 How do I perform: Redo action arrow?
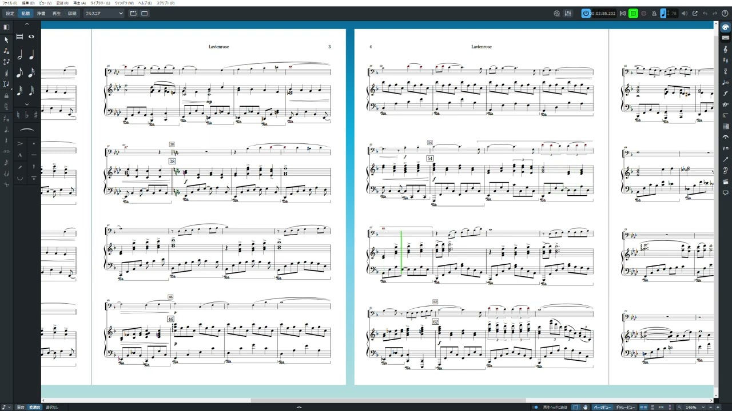[714, 13]
